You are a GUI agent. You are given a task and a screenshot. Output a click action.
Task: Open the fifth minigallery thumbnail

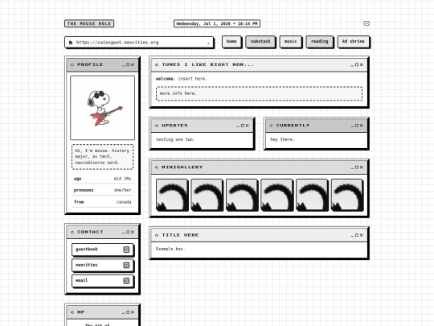tap(312, 195)
